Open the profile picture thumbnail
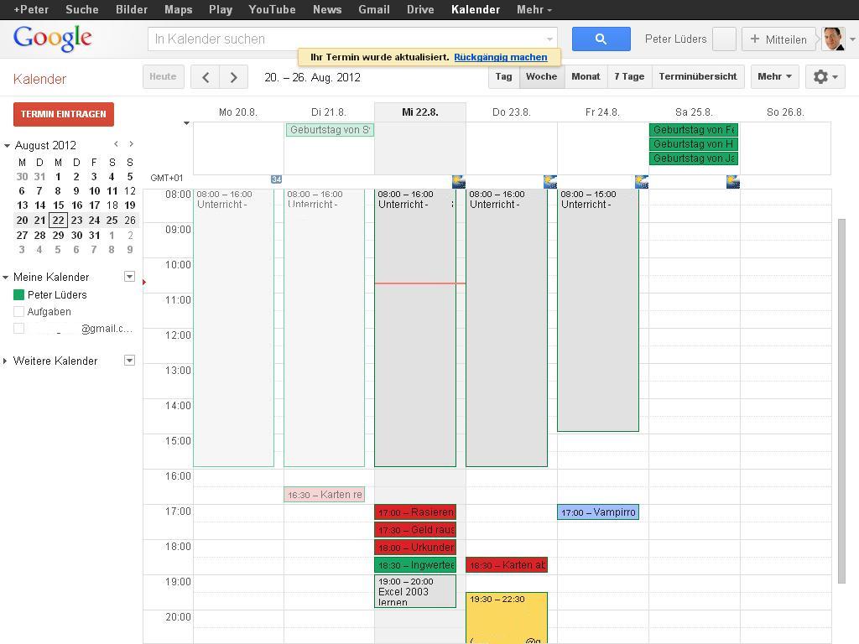 tap(833, 39)
